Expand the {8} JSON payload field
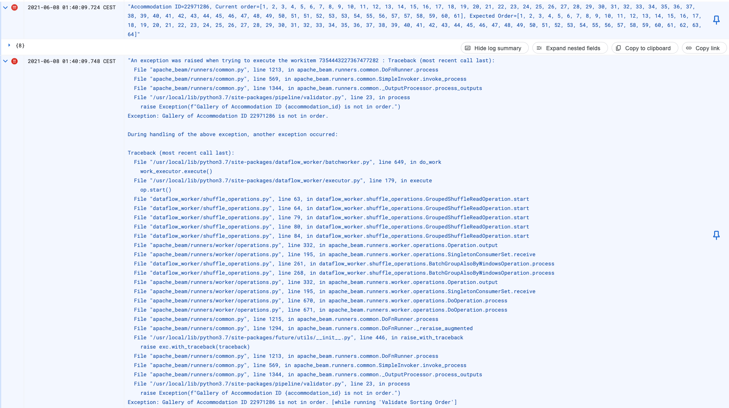 click(9, 45)
